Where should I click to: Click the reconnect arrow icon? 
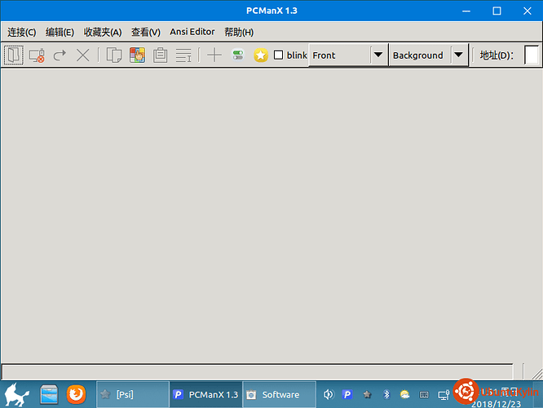tap(60, 55)
